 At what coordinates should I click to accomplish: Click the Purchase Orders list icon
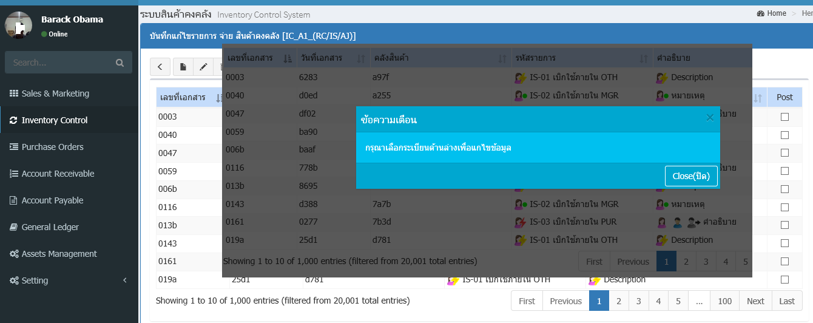pos(14,147)
